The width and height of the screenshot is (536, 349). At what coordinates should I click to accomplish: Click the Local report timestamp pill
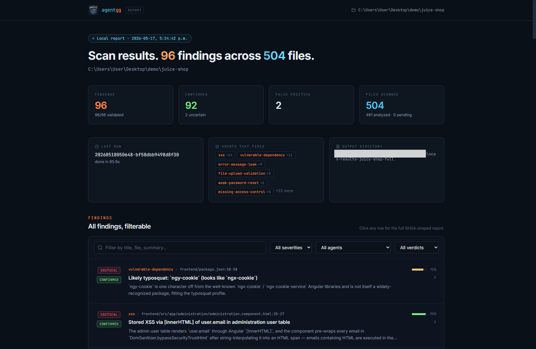[x=140, y=38]
